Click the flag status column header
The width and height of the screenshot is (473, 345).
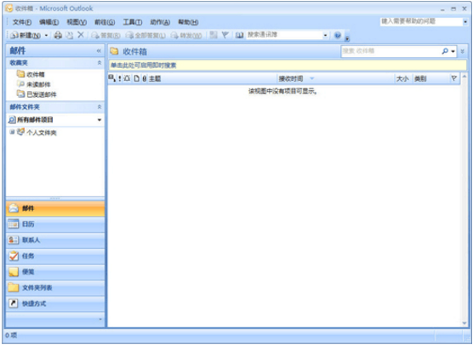(454, 79)
